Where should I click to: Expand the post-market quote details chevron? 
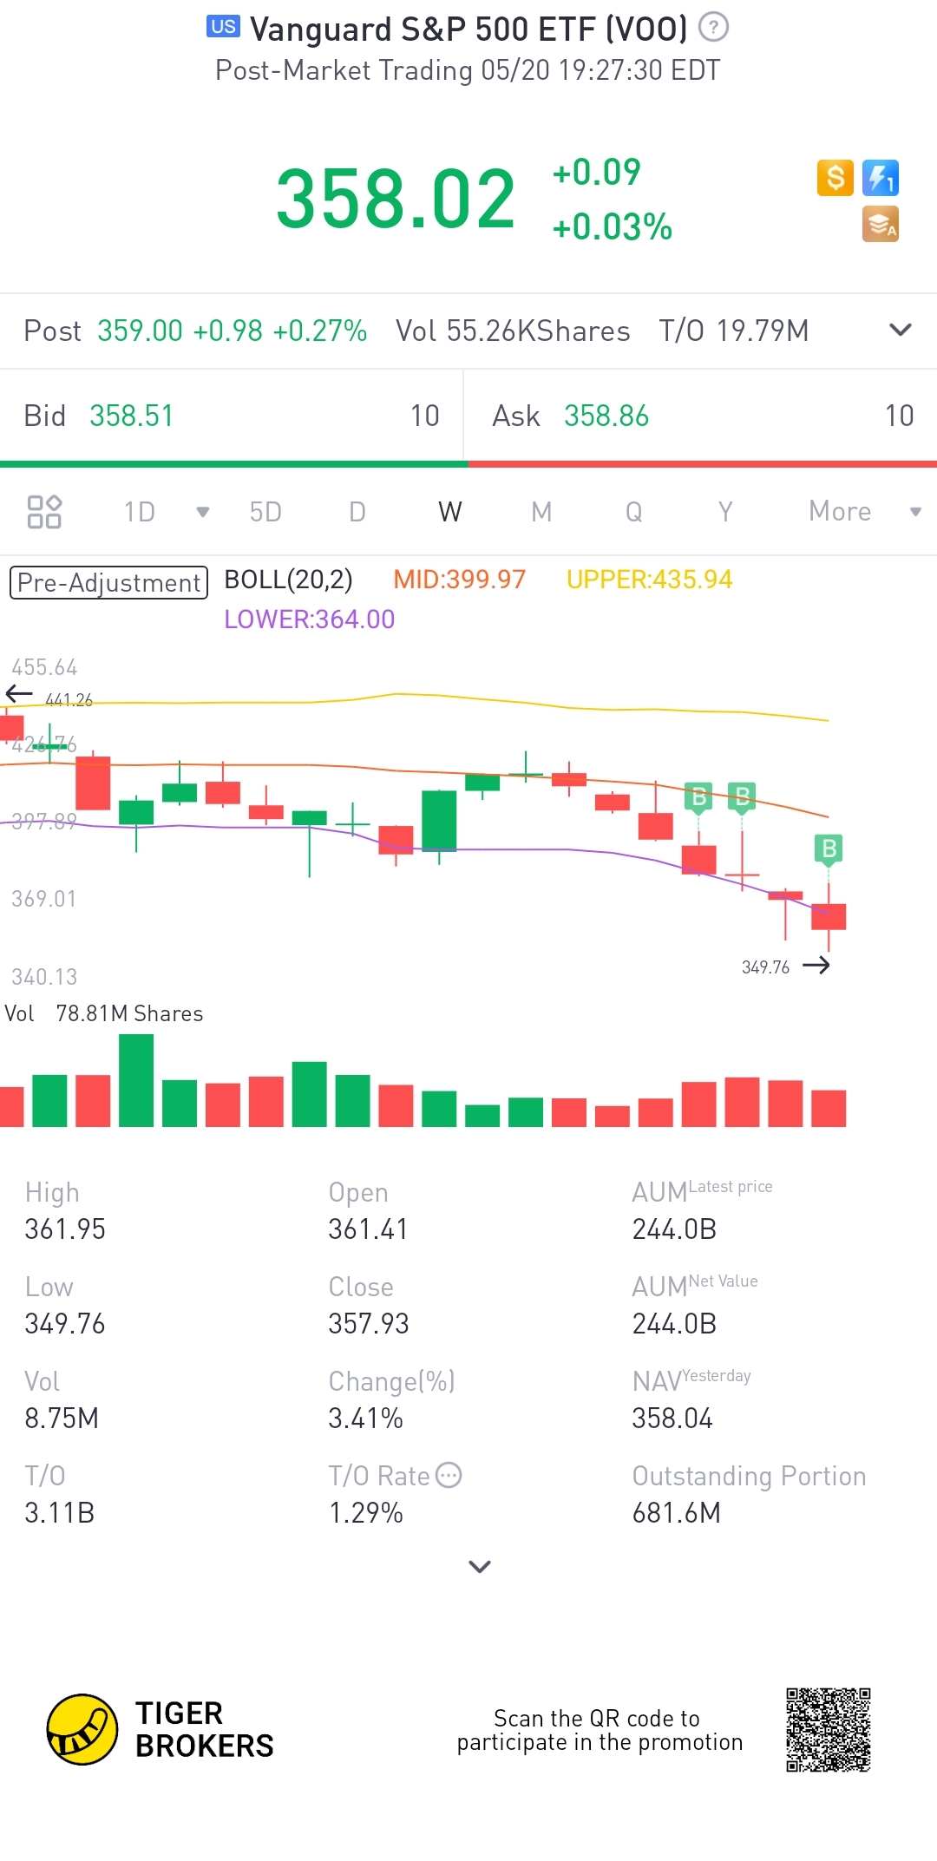click(x=901, y=330)
